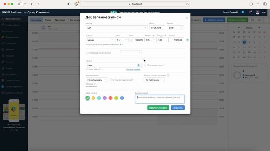This screenshot has width=270, height=151.
Task: Click the blue Сохранить button
Action: pyautogui.click(x=178, y=108)
